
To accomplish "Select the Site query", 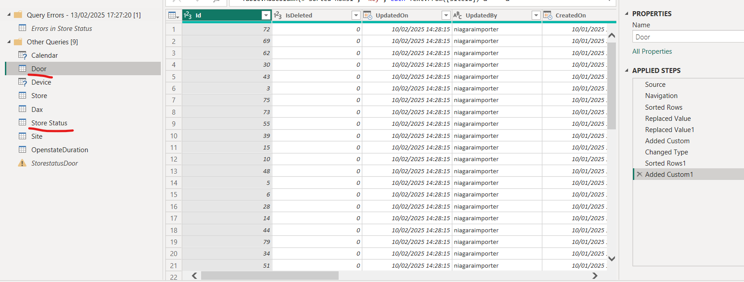I will tap(37, 136).
